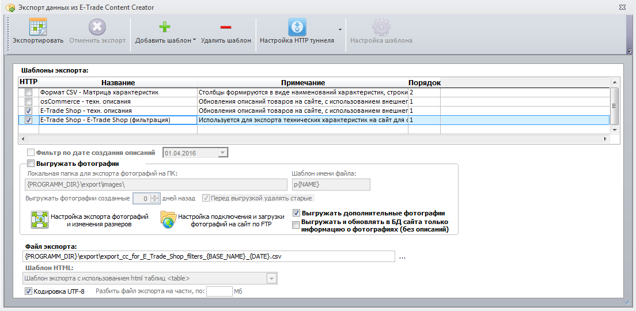Click the local photo export folder field
Screen dimensions: 636x311
click(156, 184)
